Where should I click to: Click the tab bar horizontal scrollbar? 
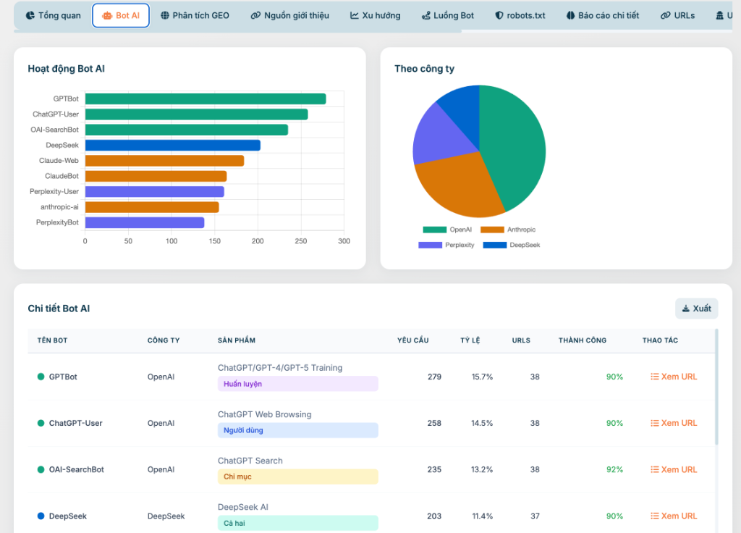[x=237, y=31]
